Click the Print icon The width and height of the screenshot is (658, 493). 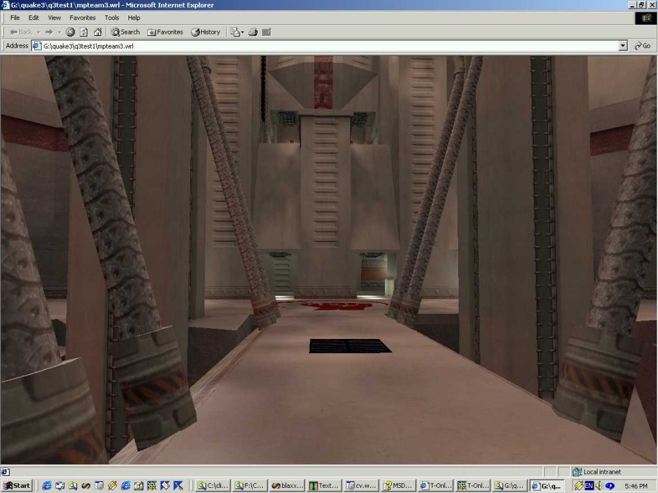point(253,32)
